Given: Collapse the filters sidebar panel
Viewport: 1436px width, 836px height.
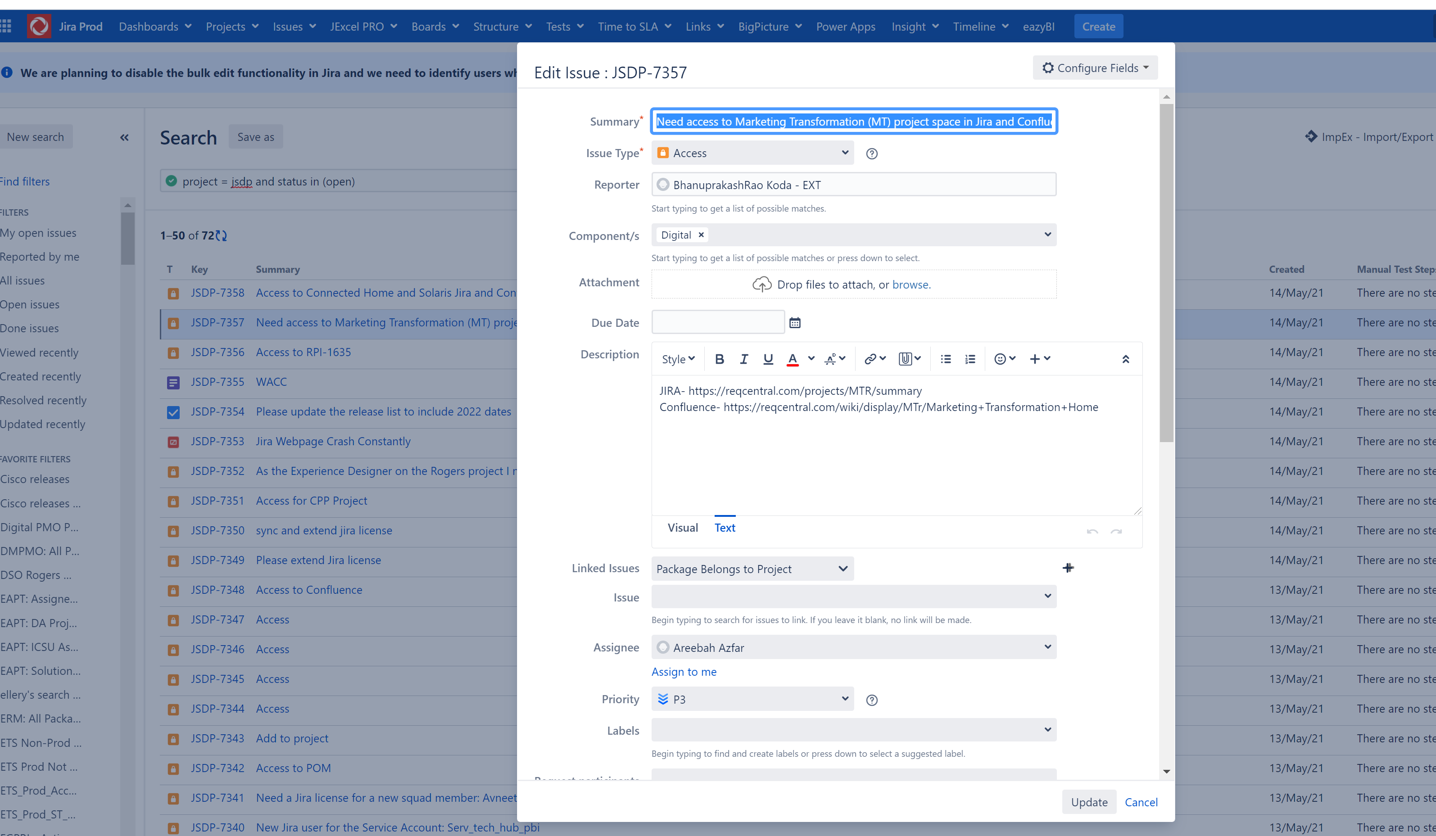Looking at the screenshot, I should click(124, 137).
